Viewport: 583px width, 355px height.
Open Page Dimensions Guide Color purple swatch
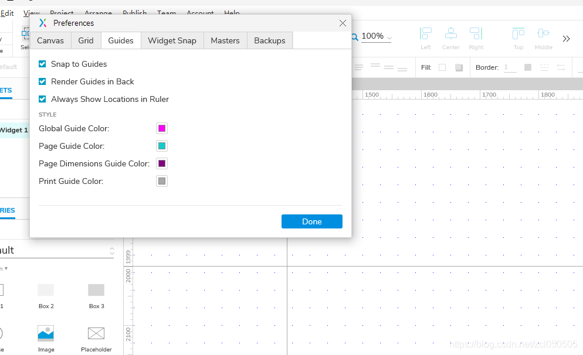(x=162, y=163)
